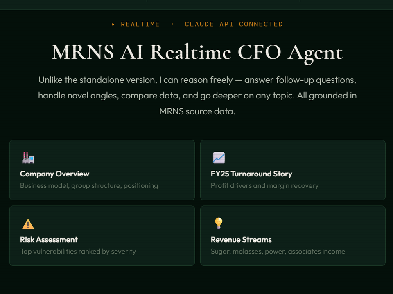The height and width of the screenshot is (294, 393).
Task: Click 'Sugar, molasses, power, associates income' text
Action: pos(278,252)
